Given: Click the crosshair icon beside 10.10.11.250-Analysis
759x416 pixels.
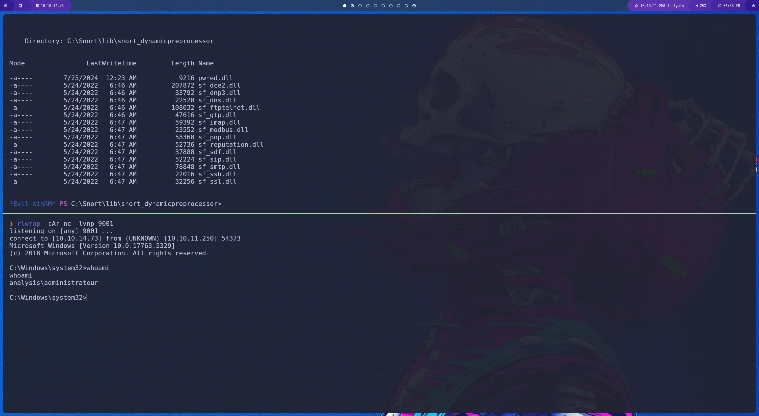Looking at the screenshot, I should pyautogui.click(x=636, y=6).
